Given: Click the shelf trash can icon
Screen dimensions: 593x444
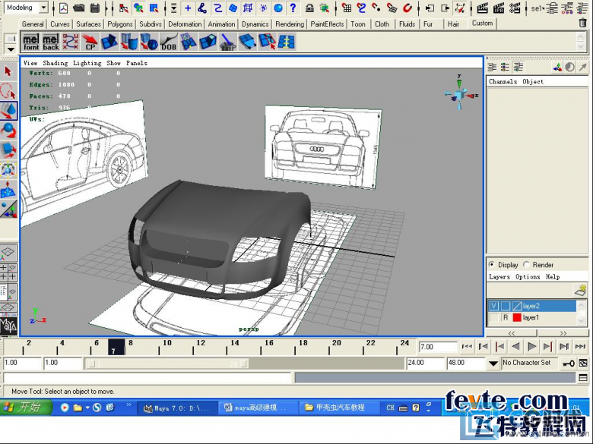Looking at the screenshot, I should (x=583, y=23).
